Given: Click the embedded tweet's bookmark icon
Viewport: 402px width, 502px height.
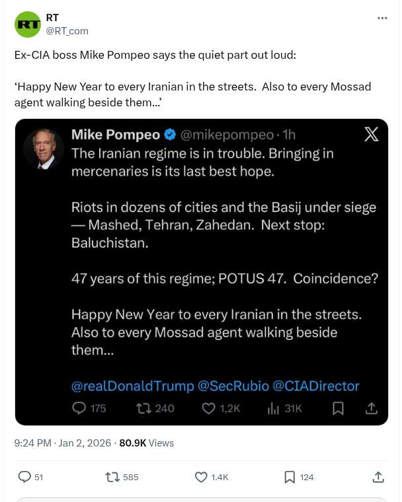Looking at the screenshot, I should (x=338, y=408).
